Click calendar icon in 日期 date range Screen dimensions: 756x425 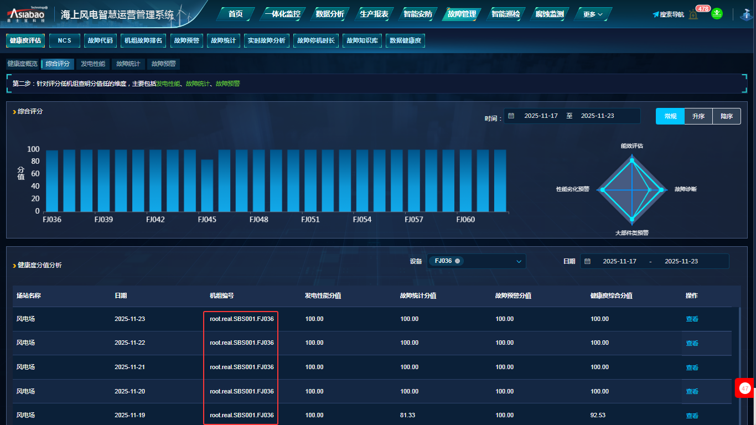click(588, 261)
